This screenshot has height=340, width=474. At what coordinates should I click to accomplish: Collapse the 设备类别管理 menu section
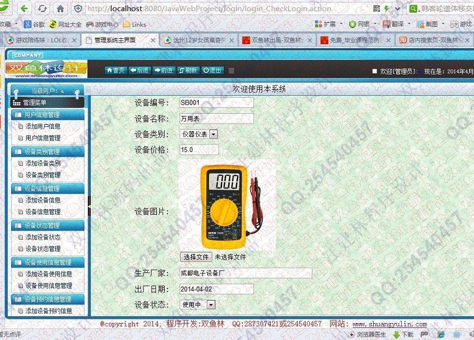tap(48, 152)
